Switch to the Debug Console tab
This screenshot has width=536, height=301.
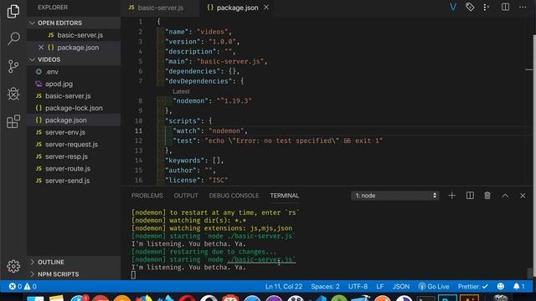234,196
